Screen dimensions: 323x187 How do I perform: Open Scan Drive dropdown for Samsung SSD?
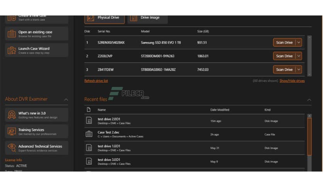[x=299, y=42]
